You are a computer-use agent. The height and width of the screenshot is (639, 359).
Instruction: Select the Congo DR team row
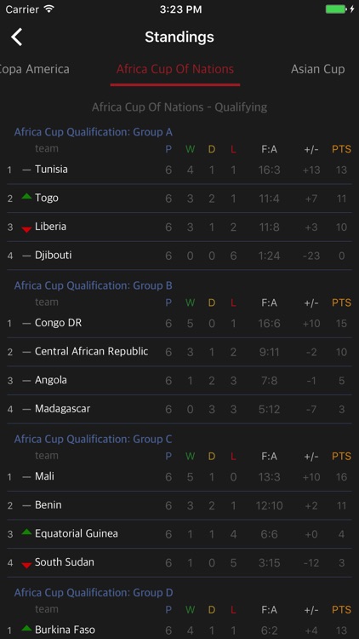[179, 323]
